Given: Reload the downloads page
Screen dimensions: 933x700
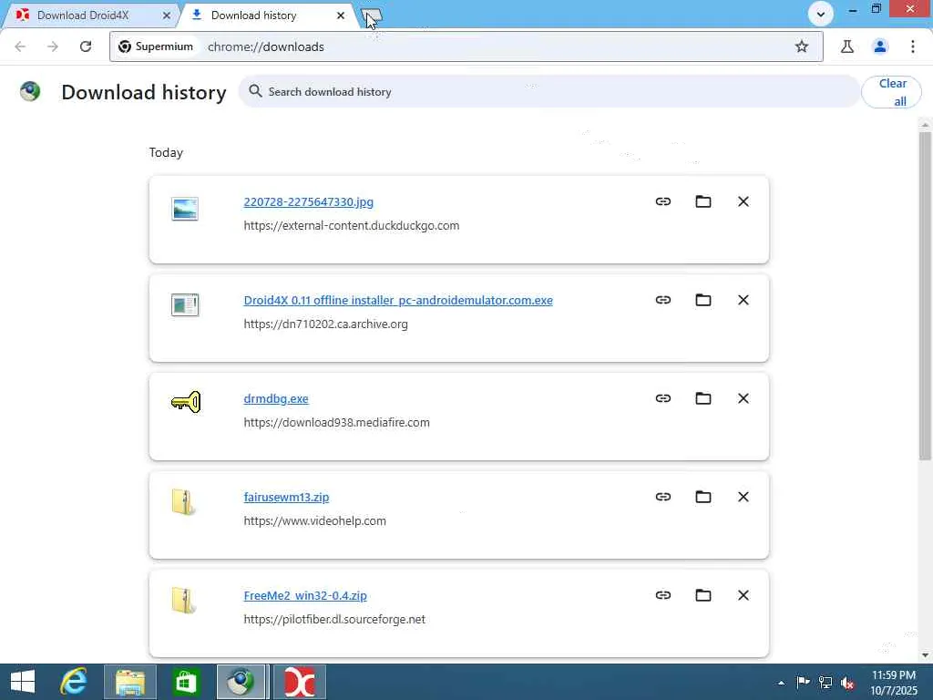Looking at the screenshot, I should coord(86,46).
